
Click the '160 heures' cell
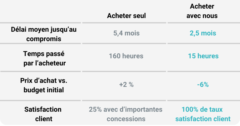coord(126,56)
